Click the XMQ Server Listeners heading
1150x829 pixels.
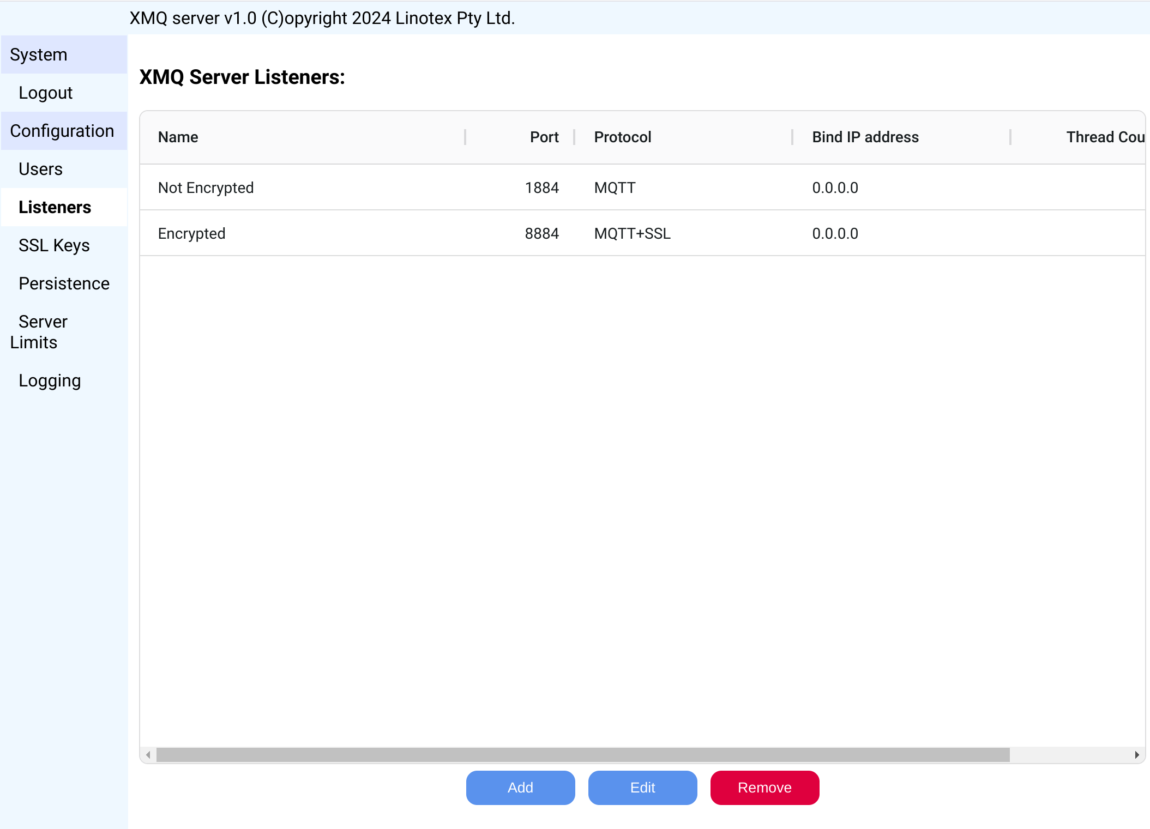click(242, 77)
